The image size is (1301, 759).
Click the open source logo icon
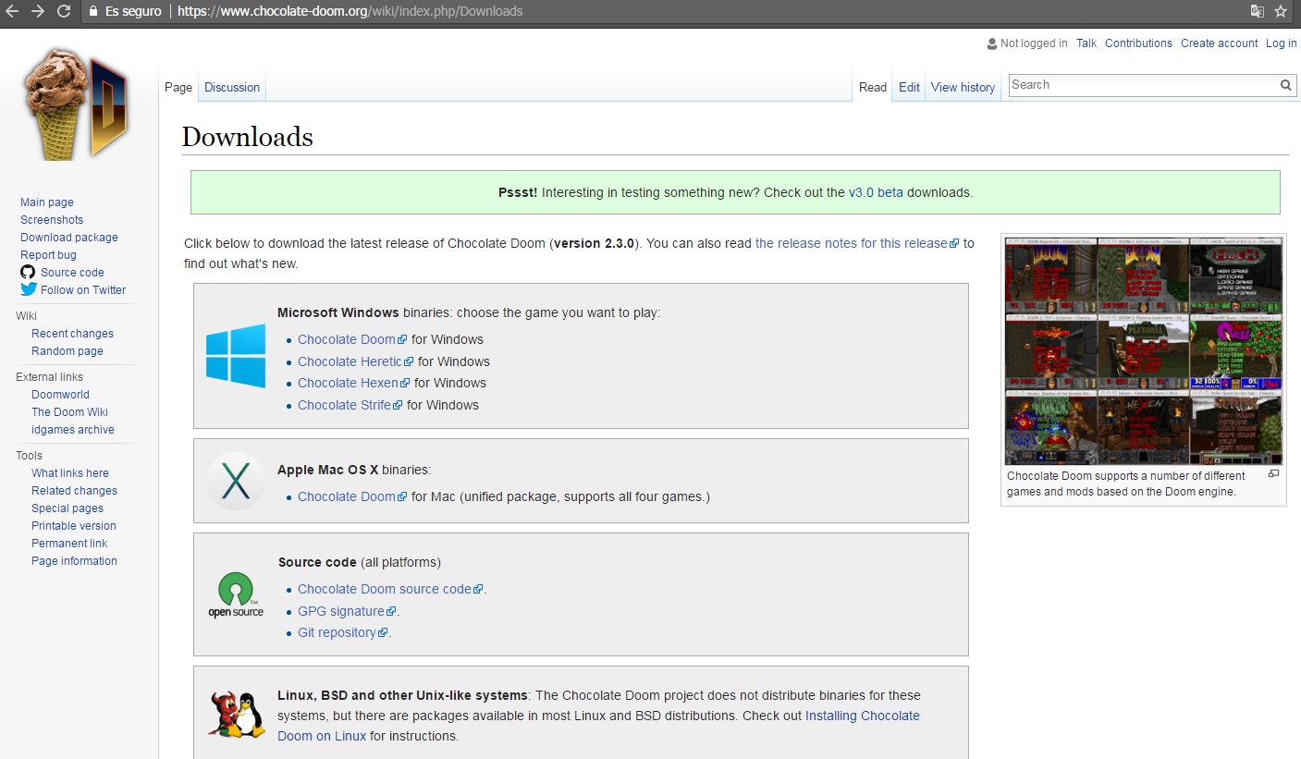pos(236,594)
